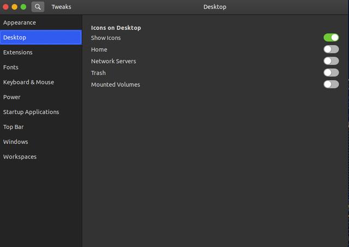Turn on Network Servers switch
349x247 pixels.
pyautogui.click(x=331, y=61)
